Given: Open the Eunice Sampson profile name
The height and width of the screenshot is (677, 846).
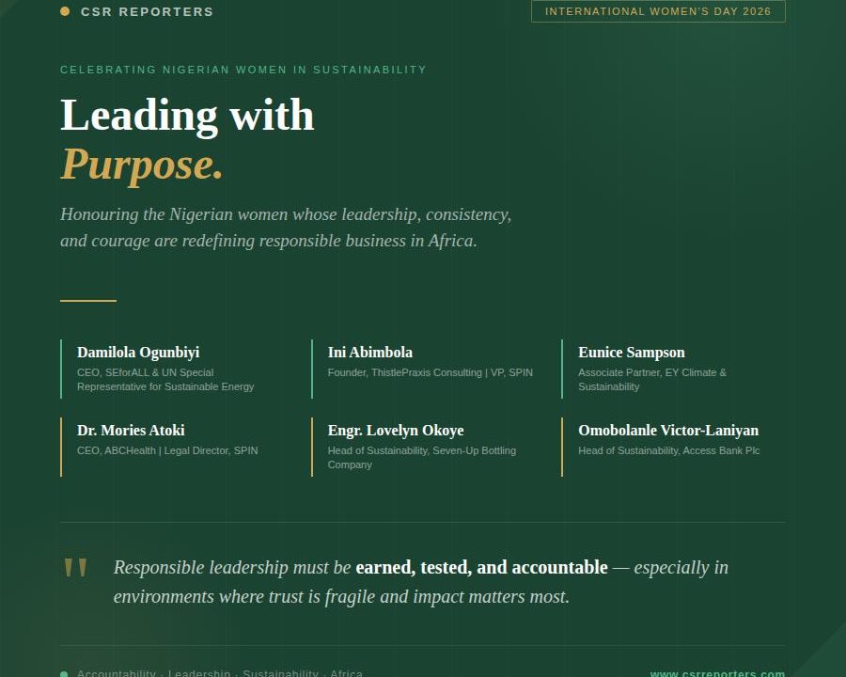Looking at the screenshot, I should pyautogui.click(x=631, y=353).
